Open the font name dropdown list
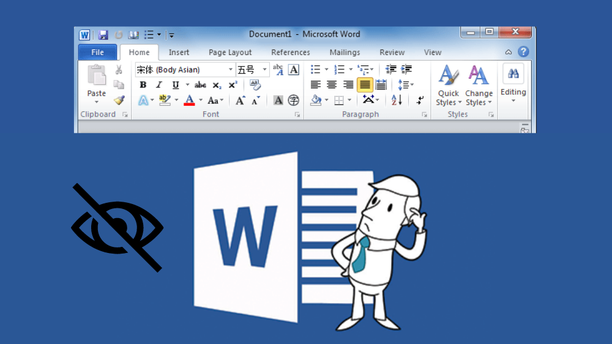Screen dimensions: 612x344 click(231, 70)
